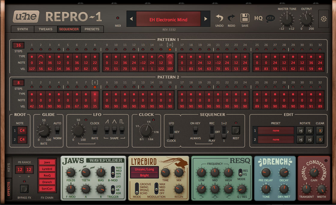336x205 pixels.
Task: Click the next preset arrow
Action: (x=206, y=18)
